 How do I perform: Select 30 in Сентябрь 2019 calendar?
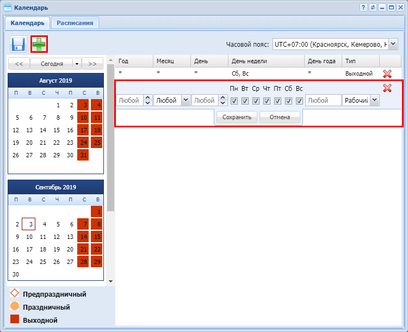tap(16, 274)
